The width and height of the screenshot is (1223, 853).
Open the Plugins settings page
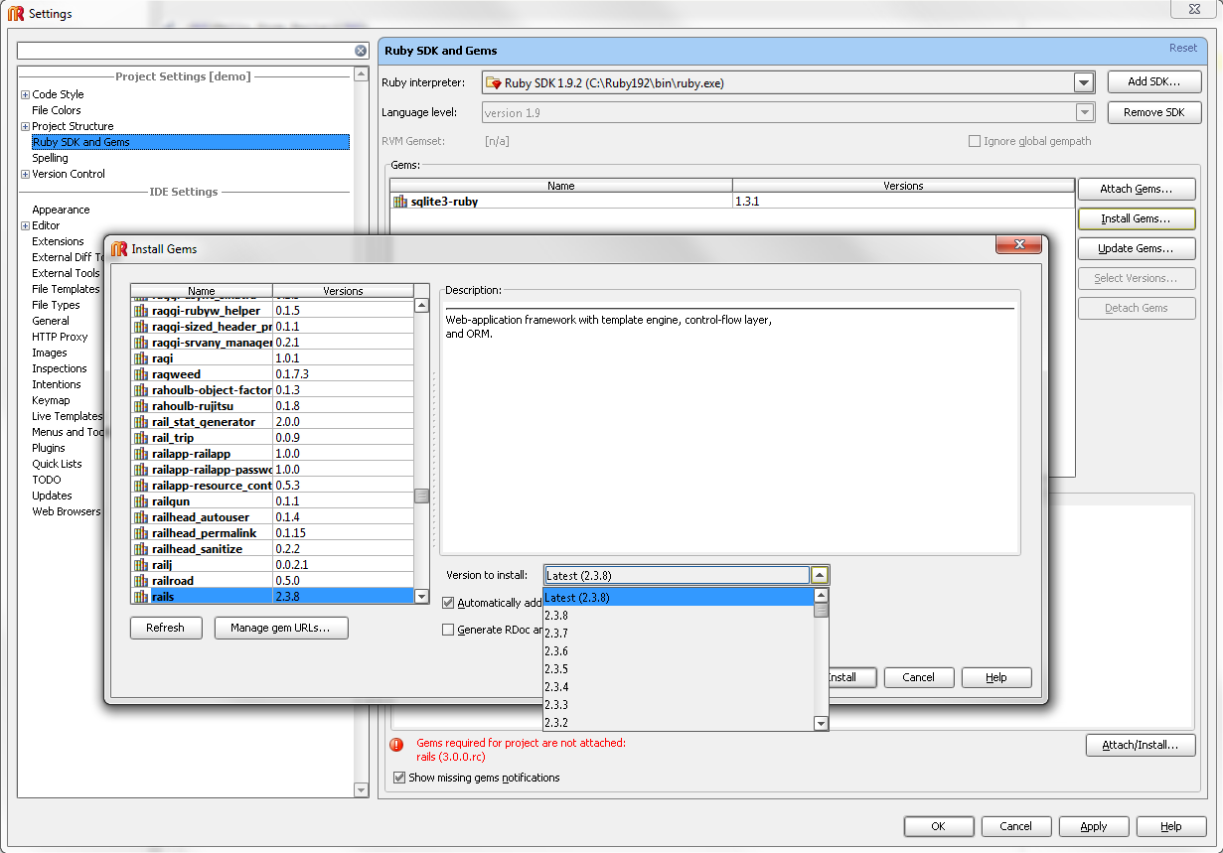pyautogui.click(x=49, y=448)
